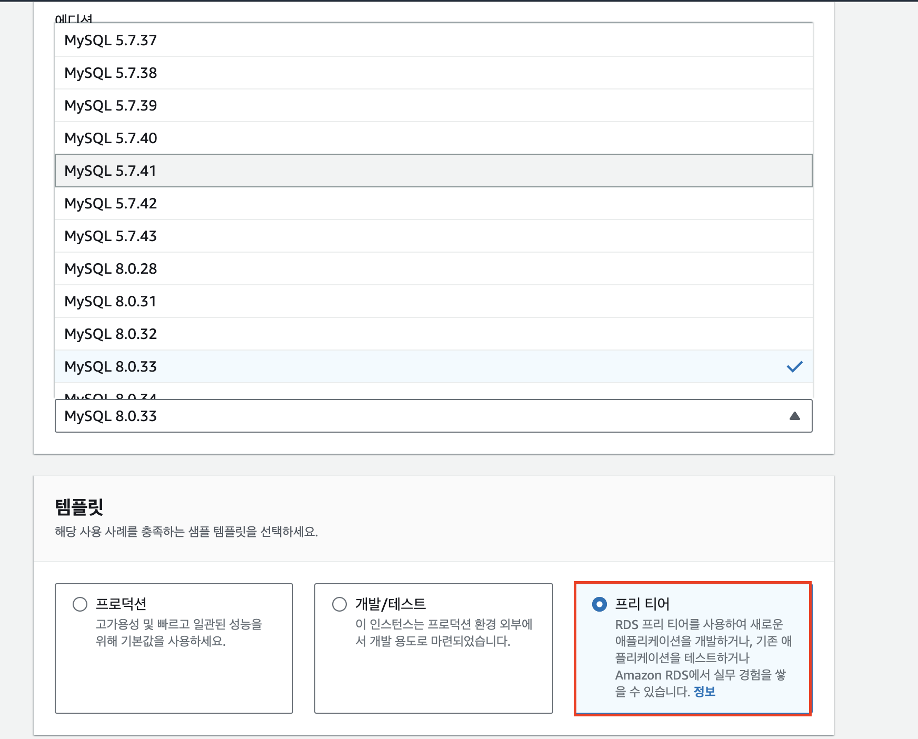Image resolution: width=918 pixels, height=739 pixels.
Task: Click the MySQL 8.0.33 version combo box
Action: [433, 416]
